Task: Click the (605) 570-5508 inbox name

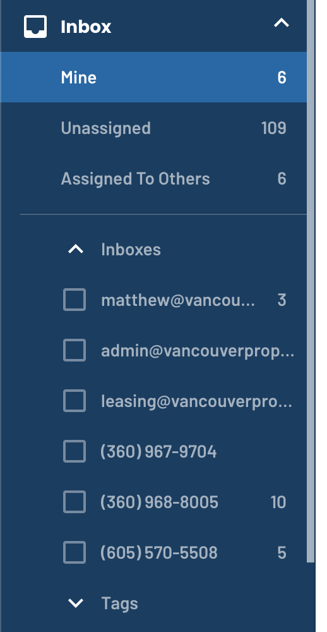Action: [159, 552]
